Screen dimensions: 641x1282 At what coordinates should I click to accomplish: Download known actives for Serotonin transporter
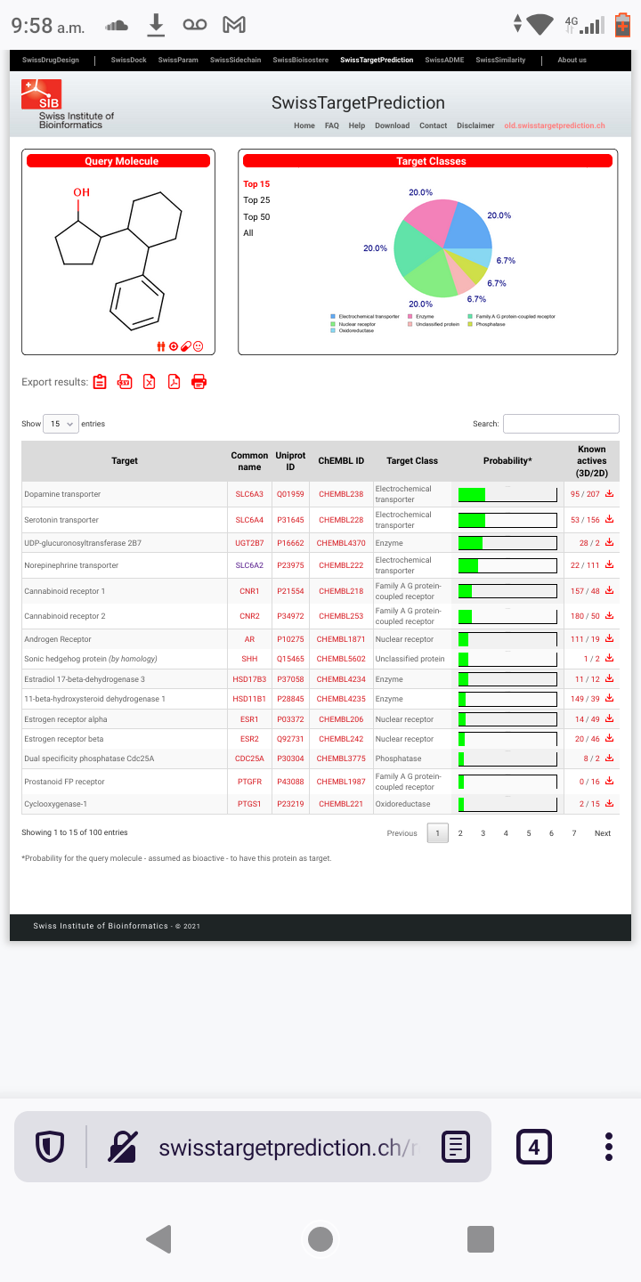[610, 519]
